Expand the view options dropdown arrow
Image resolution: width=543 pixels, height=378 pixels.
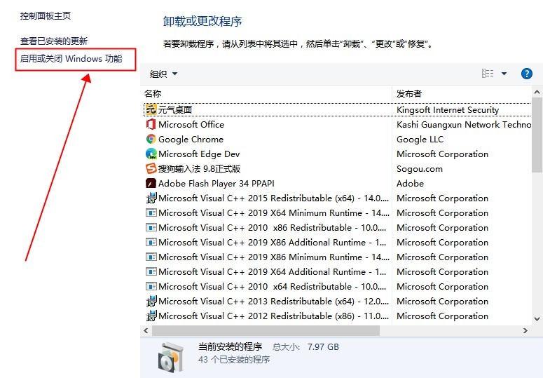504,74
